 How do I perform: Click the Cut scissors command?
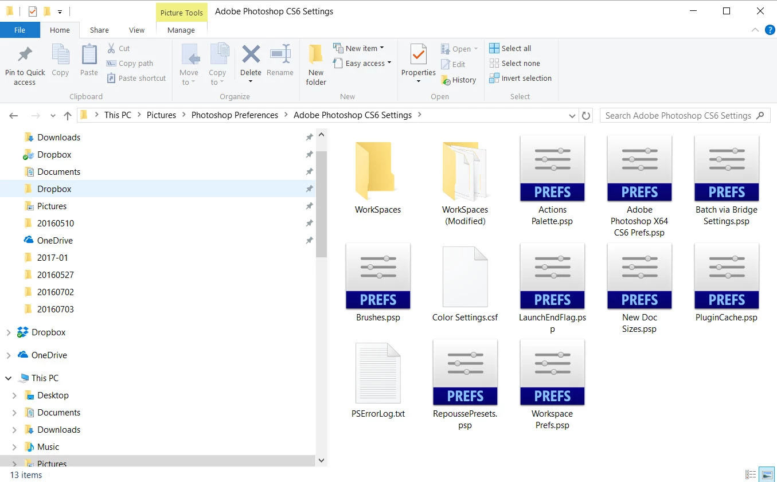(x=118, y=48)
